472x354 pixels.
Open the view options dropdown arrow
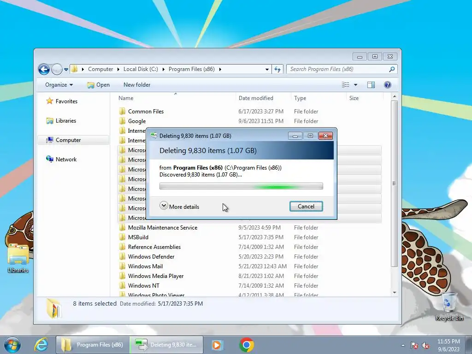355,85
